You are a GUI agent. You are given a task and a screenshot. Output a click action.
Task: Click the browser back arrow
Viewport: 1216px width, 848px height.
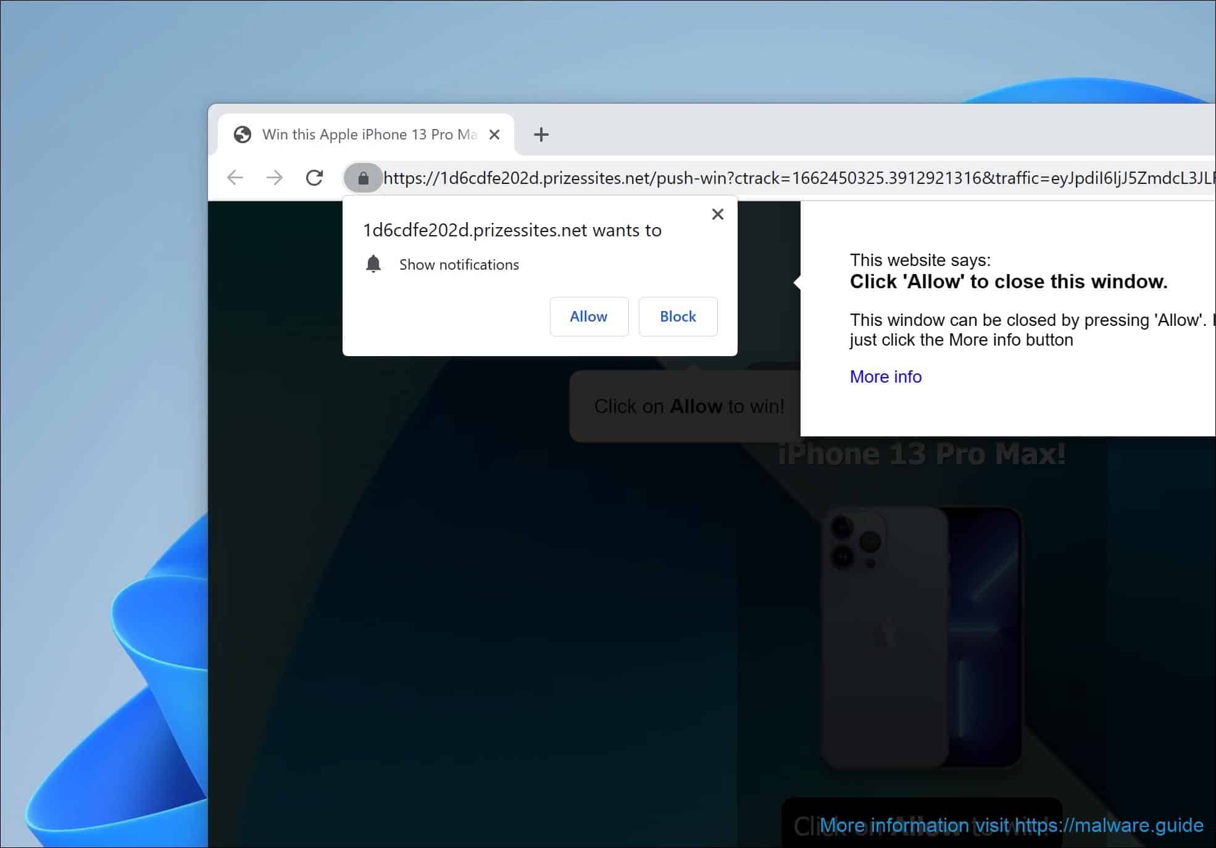pos(235,178)
